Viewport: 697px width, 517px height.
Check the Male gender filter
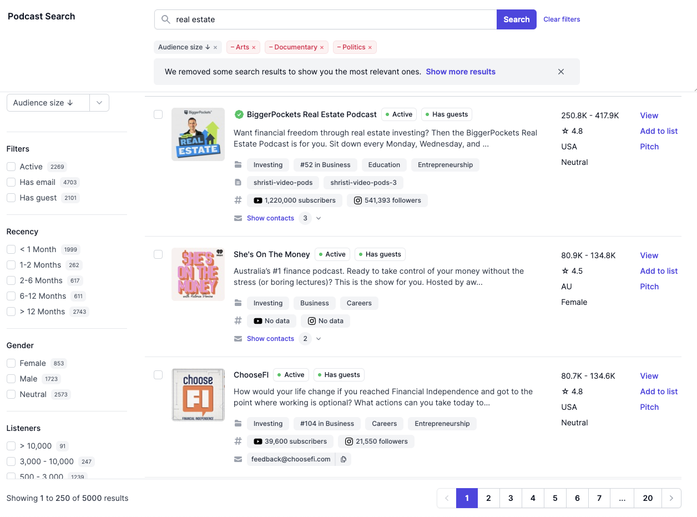(x=11, y=379)
